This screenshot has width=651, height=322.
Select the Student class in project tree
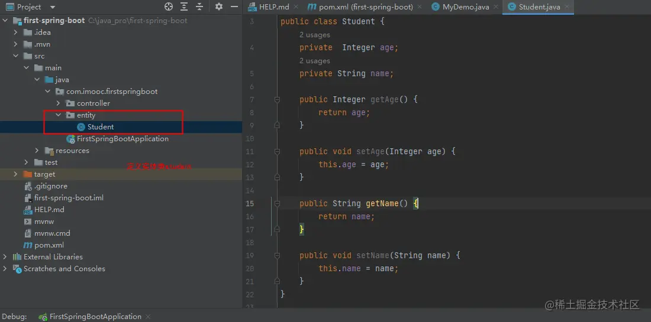[101, 127]
